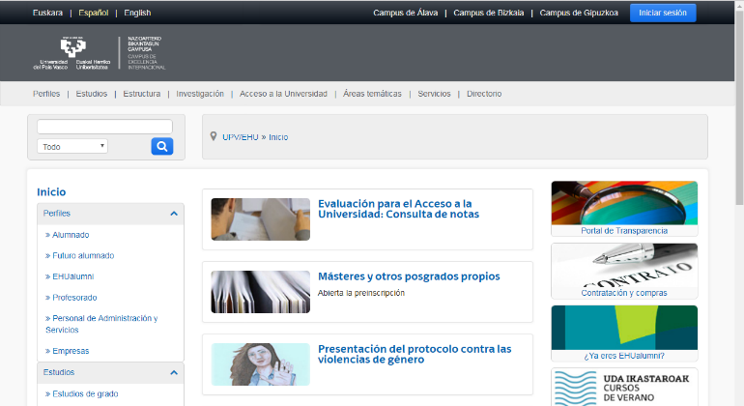Switch language to Español

click(94, 13)
